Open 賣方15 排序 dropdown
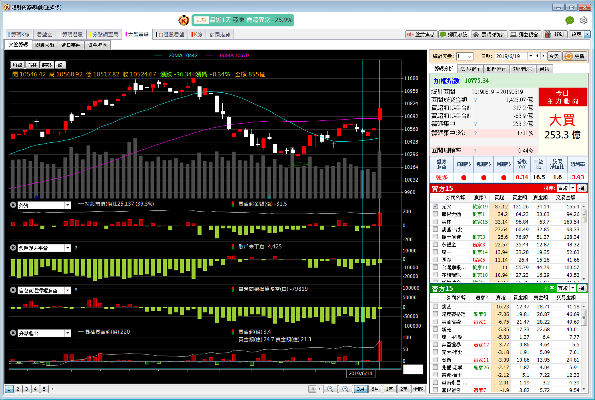 tap(573, 288)
